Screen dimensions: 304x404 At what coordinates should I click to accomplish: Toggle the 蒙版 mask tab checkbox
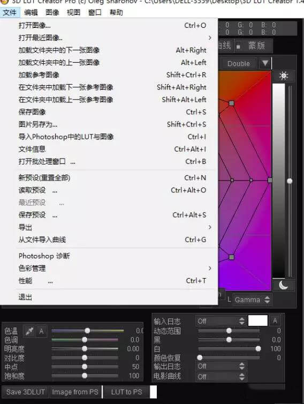click(x=238, y=47)
